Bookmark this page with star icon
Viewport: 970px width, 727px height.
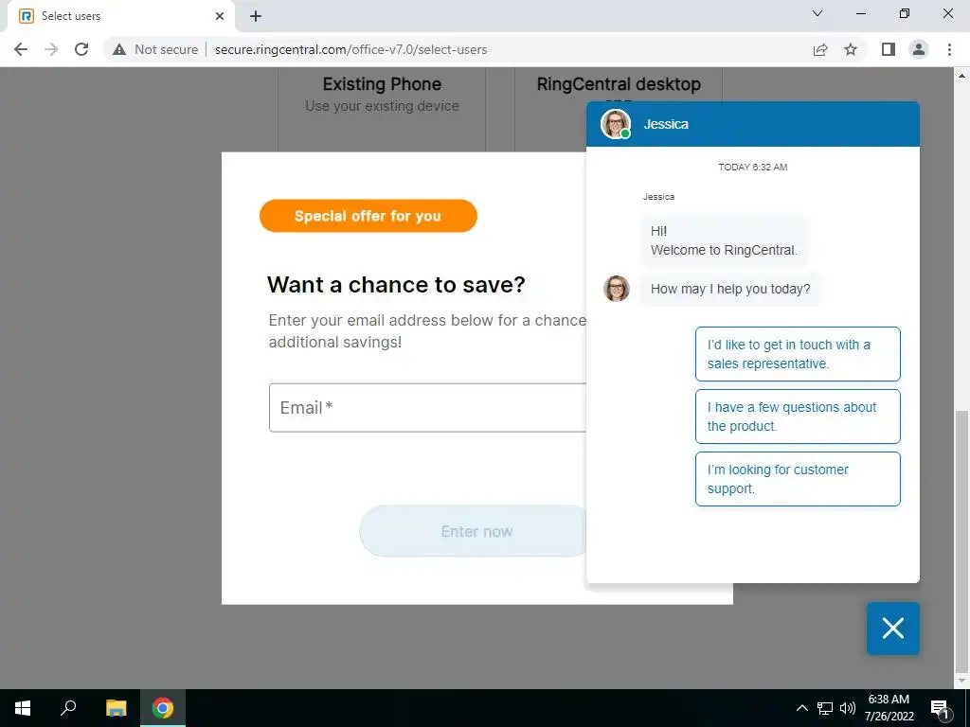pos(851,49)
